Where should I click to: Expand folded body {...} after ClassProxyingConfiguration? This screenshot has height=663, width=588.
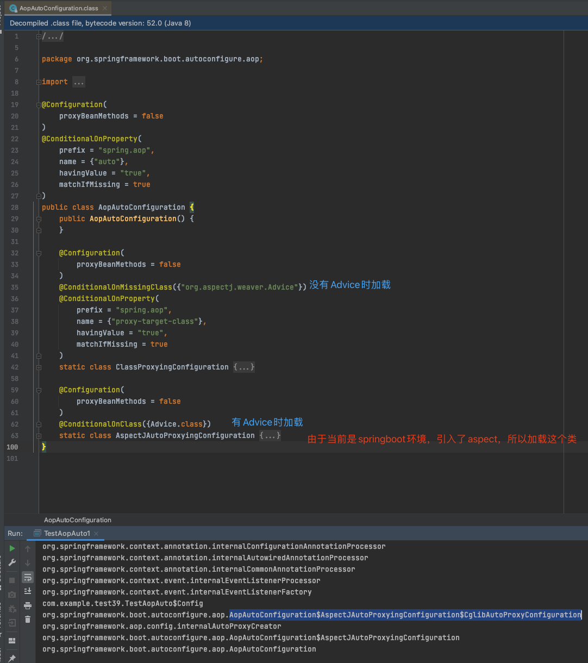[x=244, y=367]
